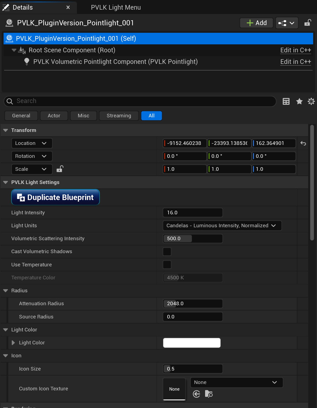
Task: Enable Use Temperature checkbox
Action: click(167, 265)
